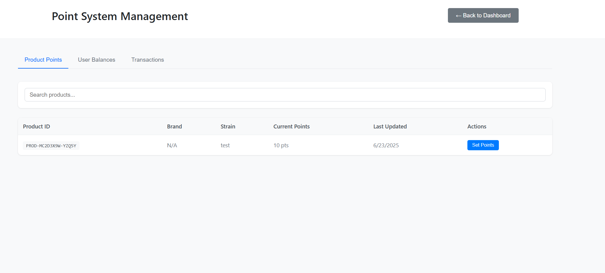Click the Back to Dashboard button

pyautogui.click(x=483, y=15)
